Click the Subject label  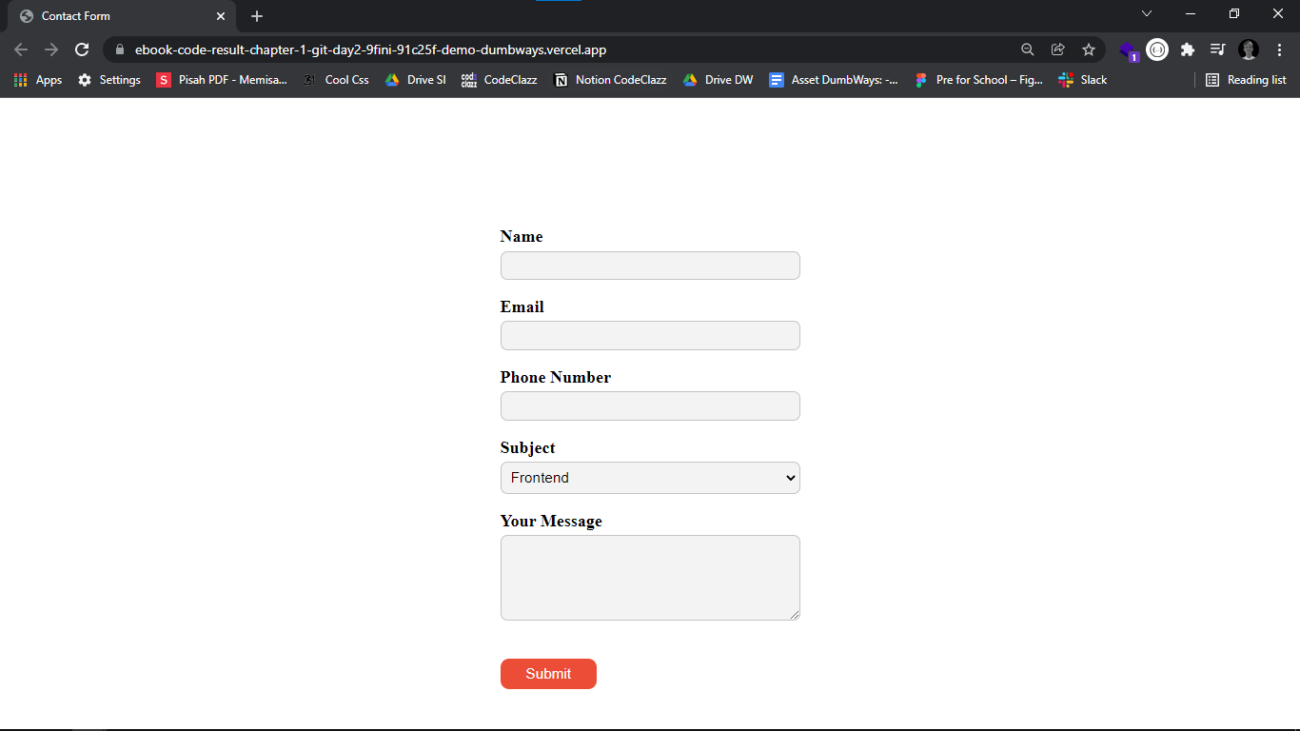tap(528, 448)
